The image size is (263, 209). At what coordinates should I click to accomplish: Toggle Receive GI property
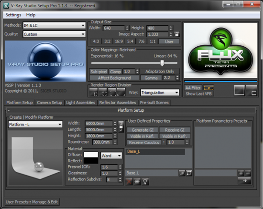coord(175,130)
